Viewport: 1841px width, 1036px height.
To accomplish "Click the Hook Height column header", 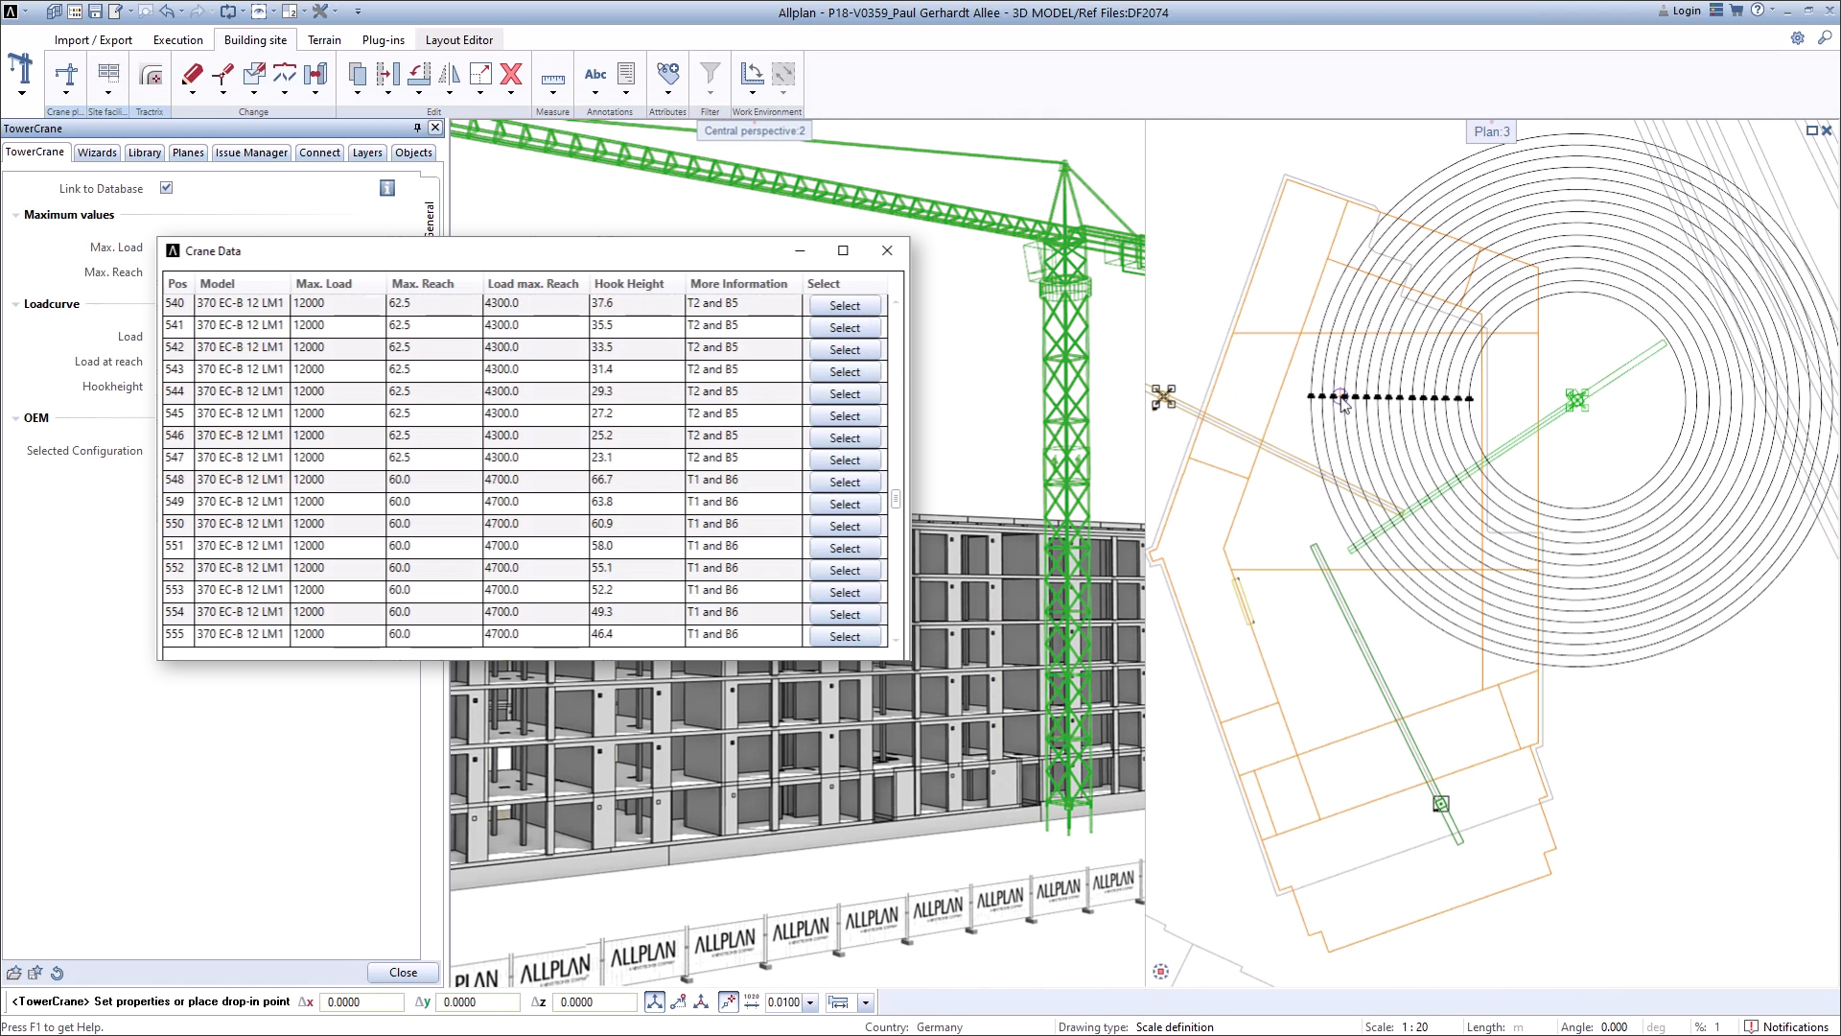I will point(629,283).
